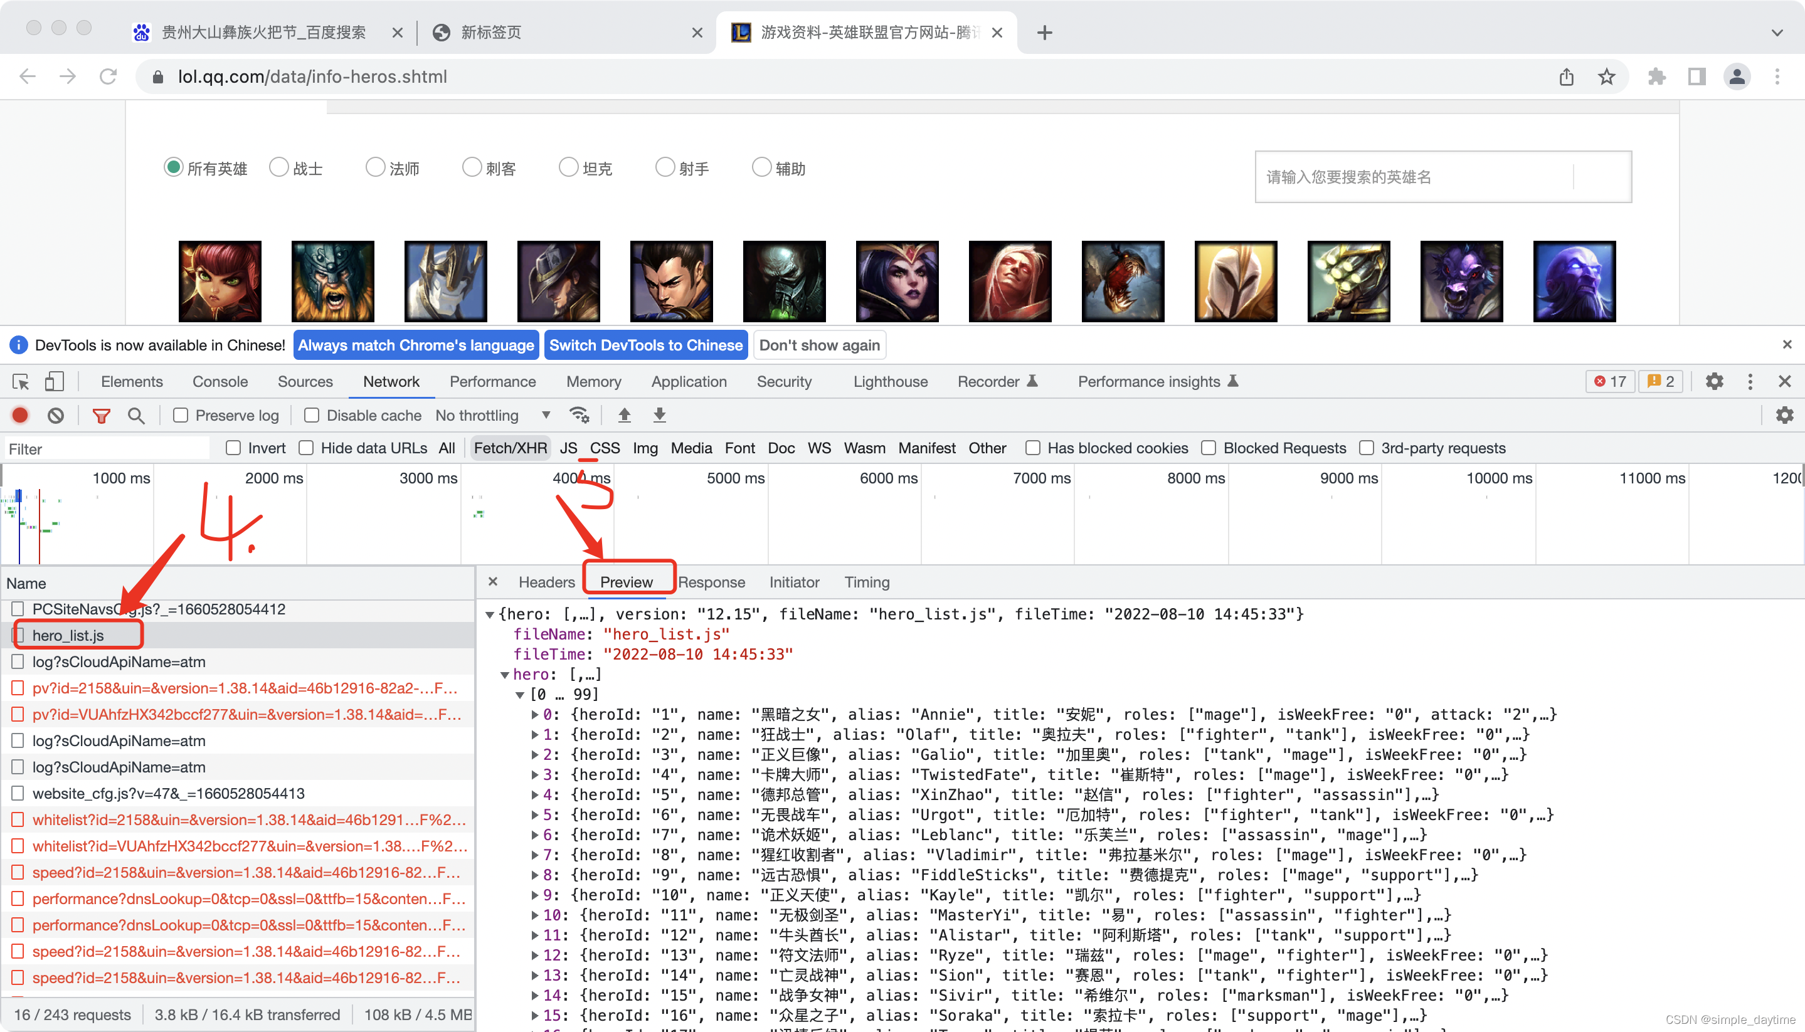Open Network panel settings gear

[x=1784, y=415]
